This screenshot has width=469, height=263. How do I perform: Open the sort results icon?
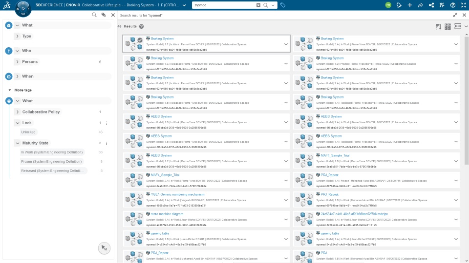[x=438, y=26]
